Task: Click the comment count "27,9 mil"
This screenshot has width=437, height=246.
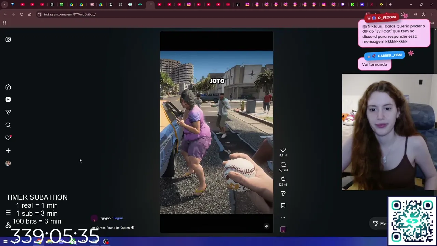Action: click(x=283, y=170)
